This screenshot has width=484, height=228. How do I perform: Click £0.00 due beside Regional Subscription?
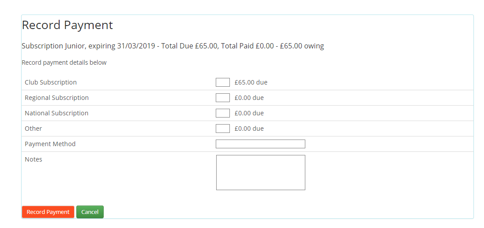click(249, 98)
